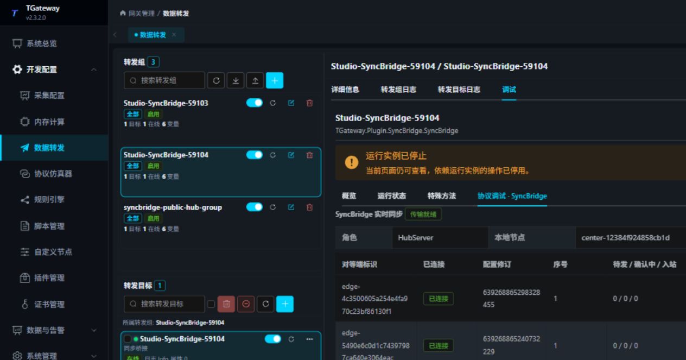Open 采集配置 in the sidebar
Image resolution: width=686 pixels, height=360 pixels.
click(54, 96)
